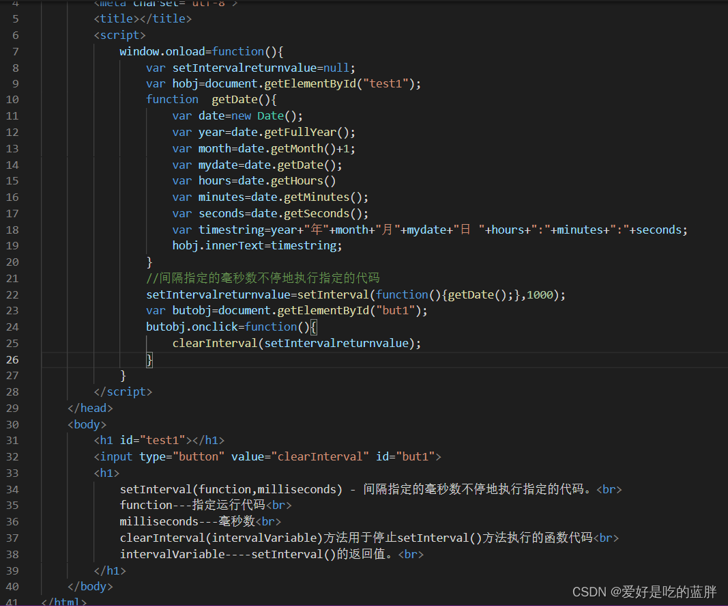This screenshot has height=606, width=728.
Task: Click value="clearInterval" attribute on line 32
Action: coord(300,456)
